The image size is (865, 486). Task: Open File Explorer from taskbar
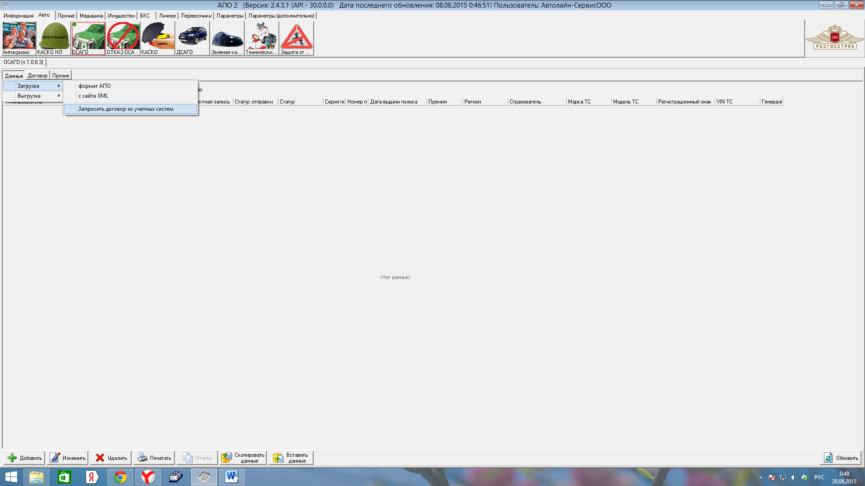click(36, 477)
